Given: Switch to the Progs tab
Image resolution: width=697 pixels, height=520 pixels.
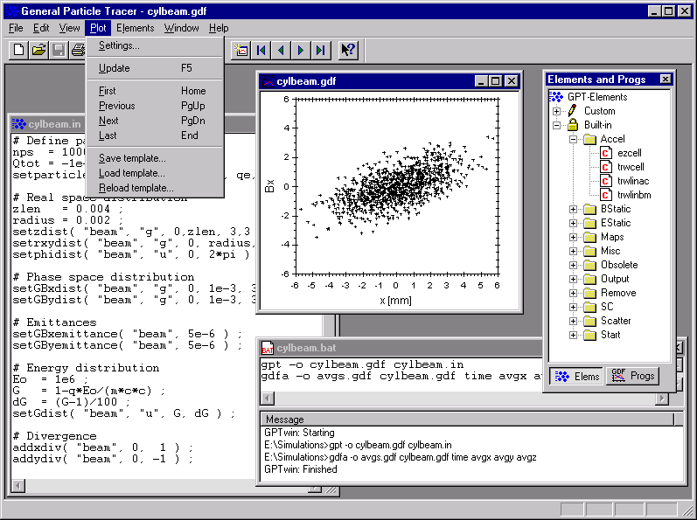Looking at the screenshot, I should coord(633,376).
